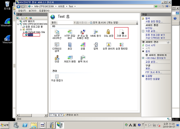
Task: Open PowerShell from the taskbar
Action: click(25, 125)
